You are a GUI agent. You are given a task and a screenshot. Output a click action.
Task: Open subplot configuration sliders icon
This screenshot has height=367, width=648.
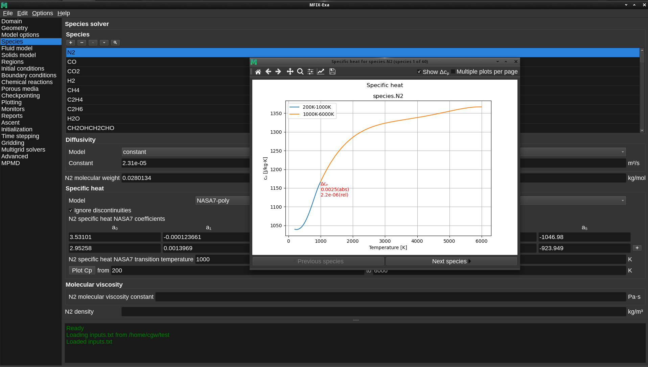(310, 72)
